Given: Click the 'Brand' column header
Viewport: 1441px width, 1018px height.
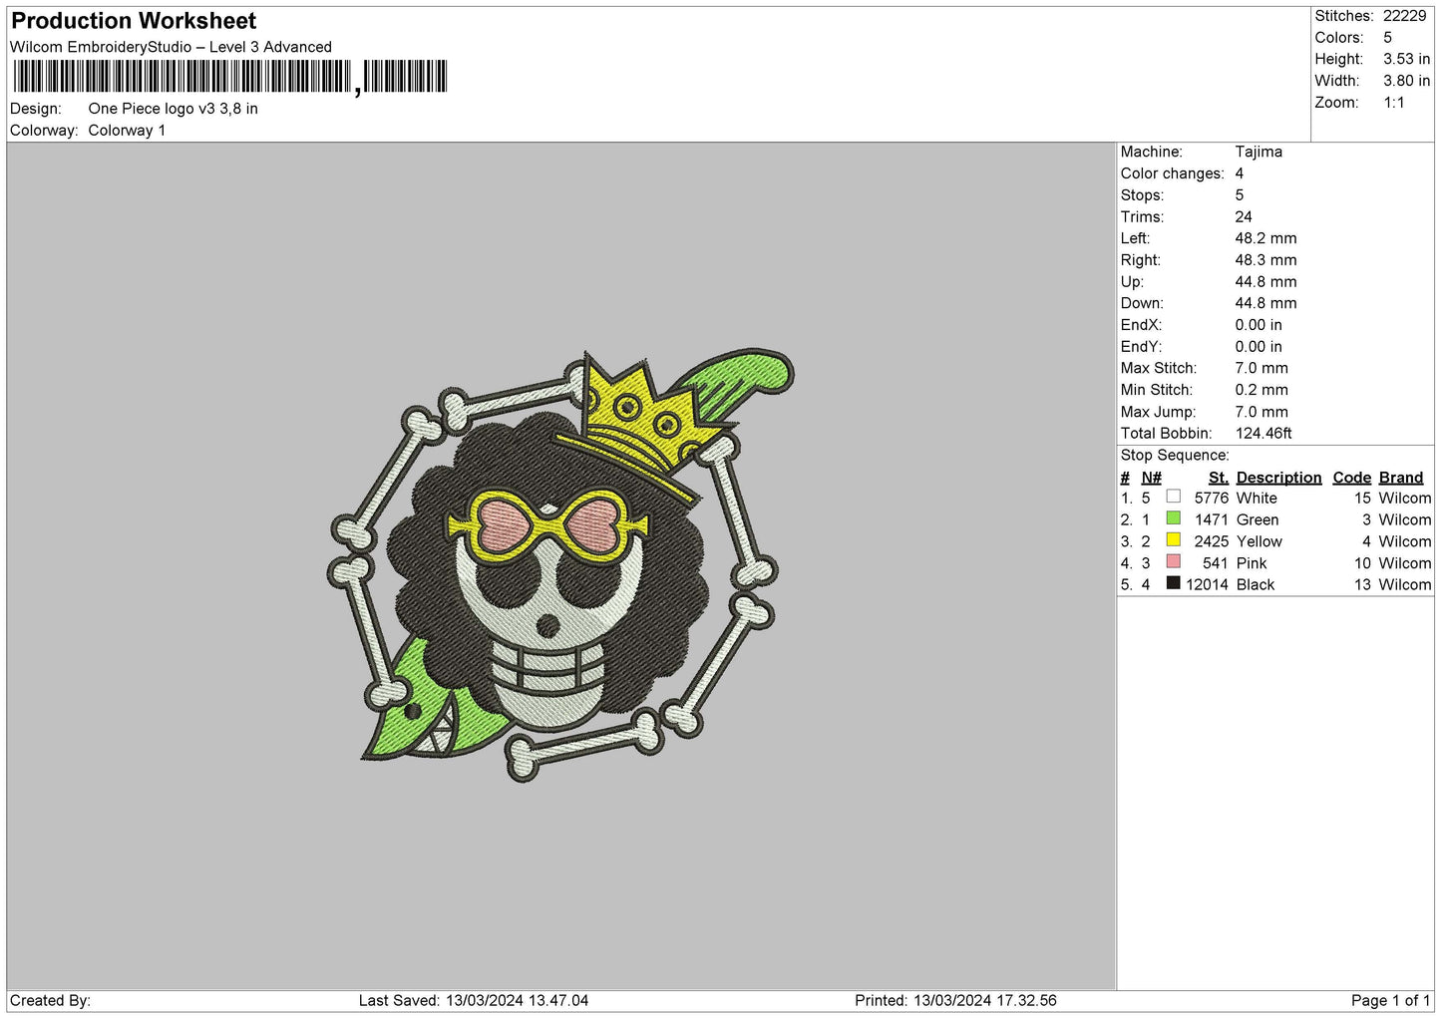Looking at the screenshot, I should [x=1400, y=478].
